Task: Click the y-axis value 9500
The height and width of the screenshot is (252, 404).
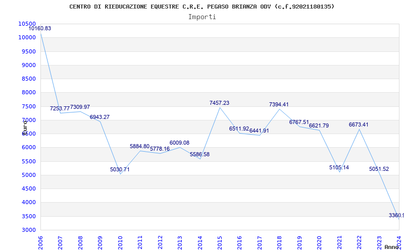Action: click(28, 51)
